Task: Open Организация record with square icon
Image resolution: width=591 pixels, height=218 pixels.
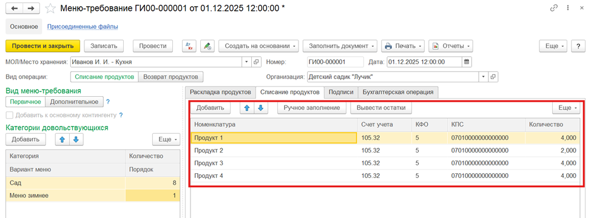Action: (x=493, y=77)
